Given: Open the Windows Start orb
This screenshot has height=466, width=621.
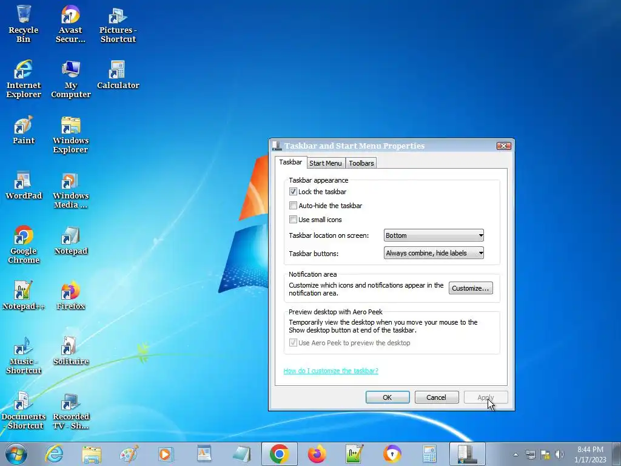Looking at the screenshot, I should [16, 454].
